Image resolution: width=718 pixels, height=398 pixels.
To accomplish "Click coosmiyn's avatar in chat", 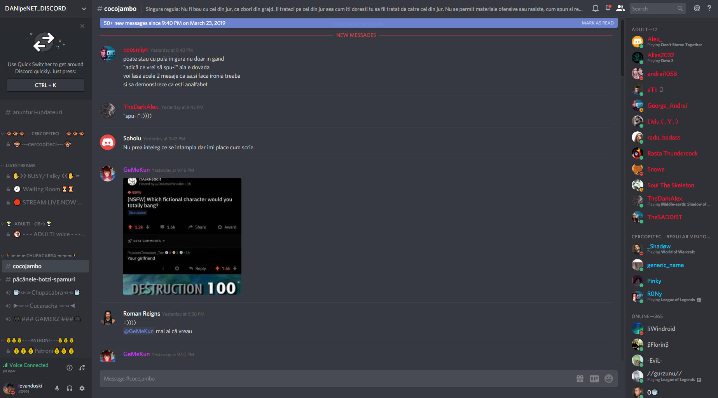I will point(108,54).
